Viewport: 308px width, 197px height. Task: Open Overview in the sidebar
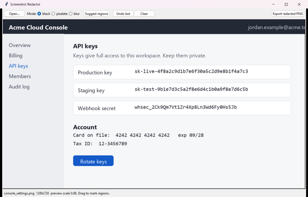(x=20, y=45)
